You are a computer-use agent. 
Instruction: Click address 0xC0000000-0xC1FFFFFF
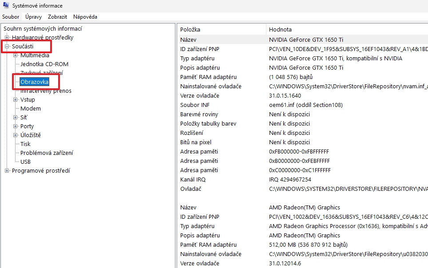tap(300, 170)
